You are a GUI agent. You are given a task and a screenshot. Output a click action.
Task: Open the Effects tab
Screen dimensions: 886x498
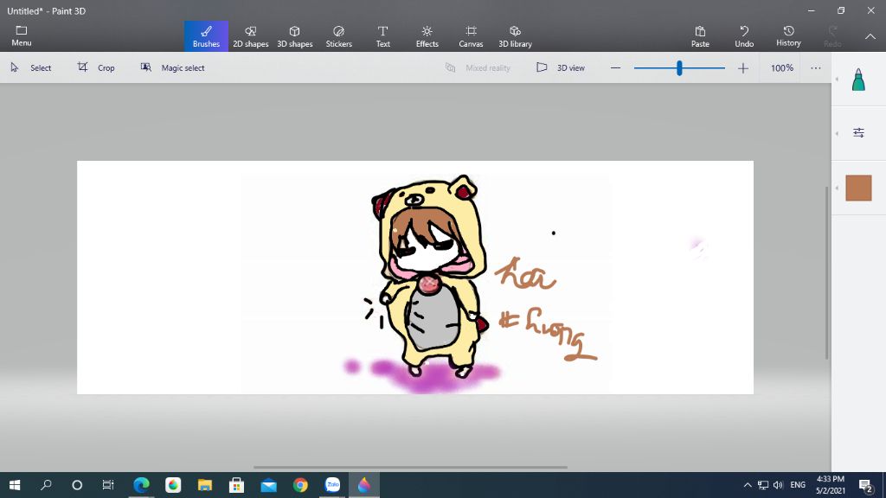point(427,36)
